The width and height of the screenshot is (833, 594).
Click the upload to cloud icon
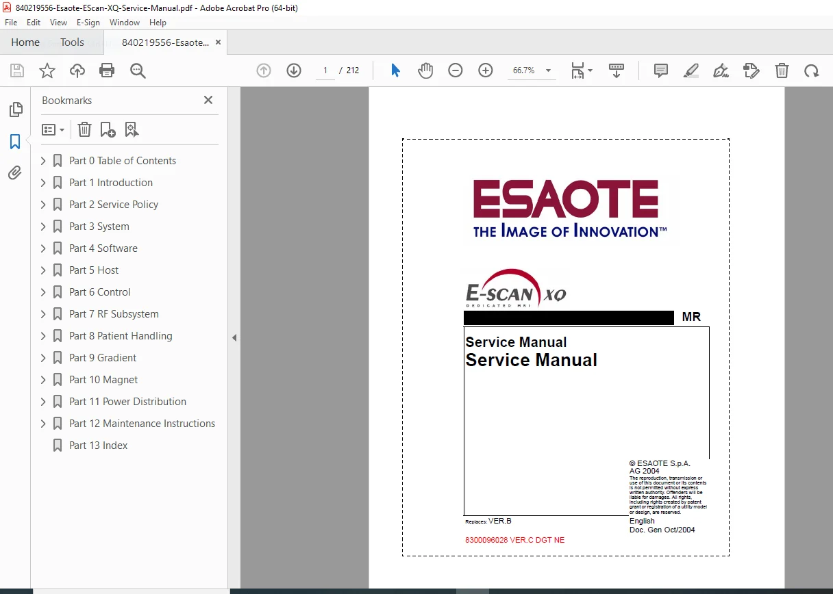click(77, 70)
